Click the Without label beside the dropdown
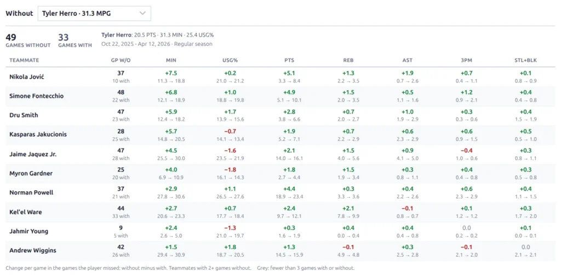561x278 pixels. 19,13
